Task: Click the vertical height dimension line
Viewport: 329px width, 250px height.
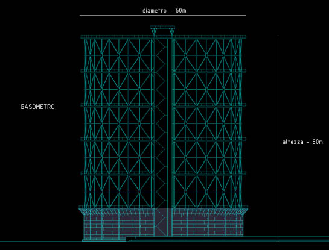Action: point(278,138)
